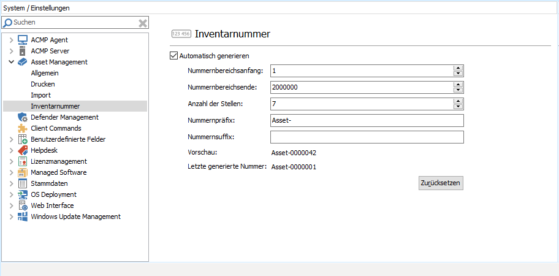Click the ACMP Server label
The image size is (559, 276).
50,51
